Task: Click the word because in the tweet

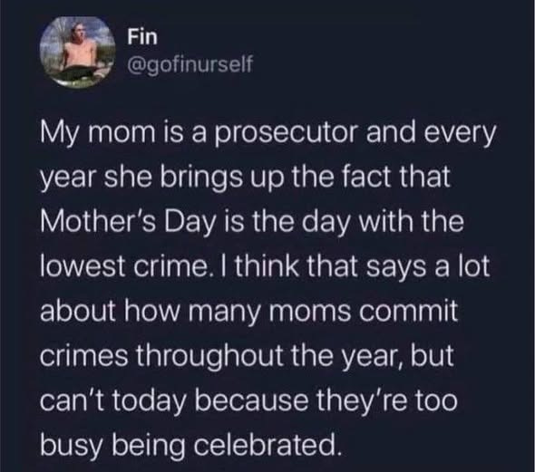Action: pos(251,400)
